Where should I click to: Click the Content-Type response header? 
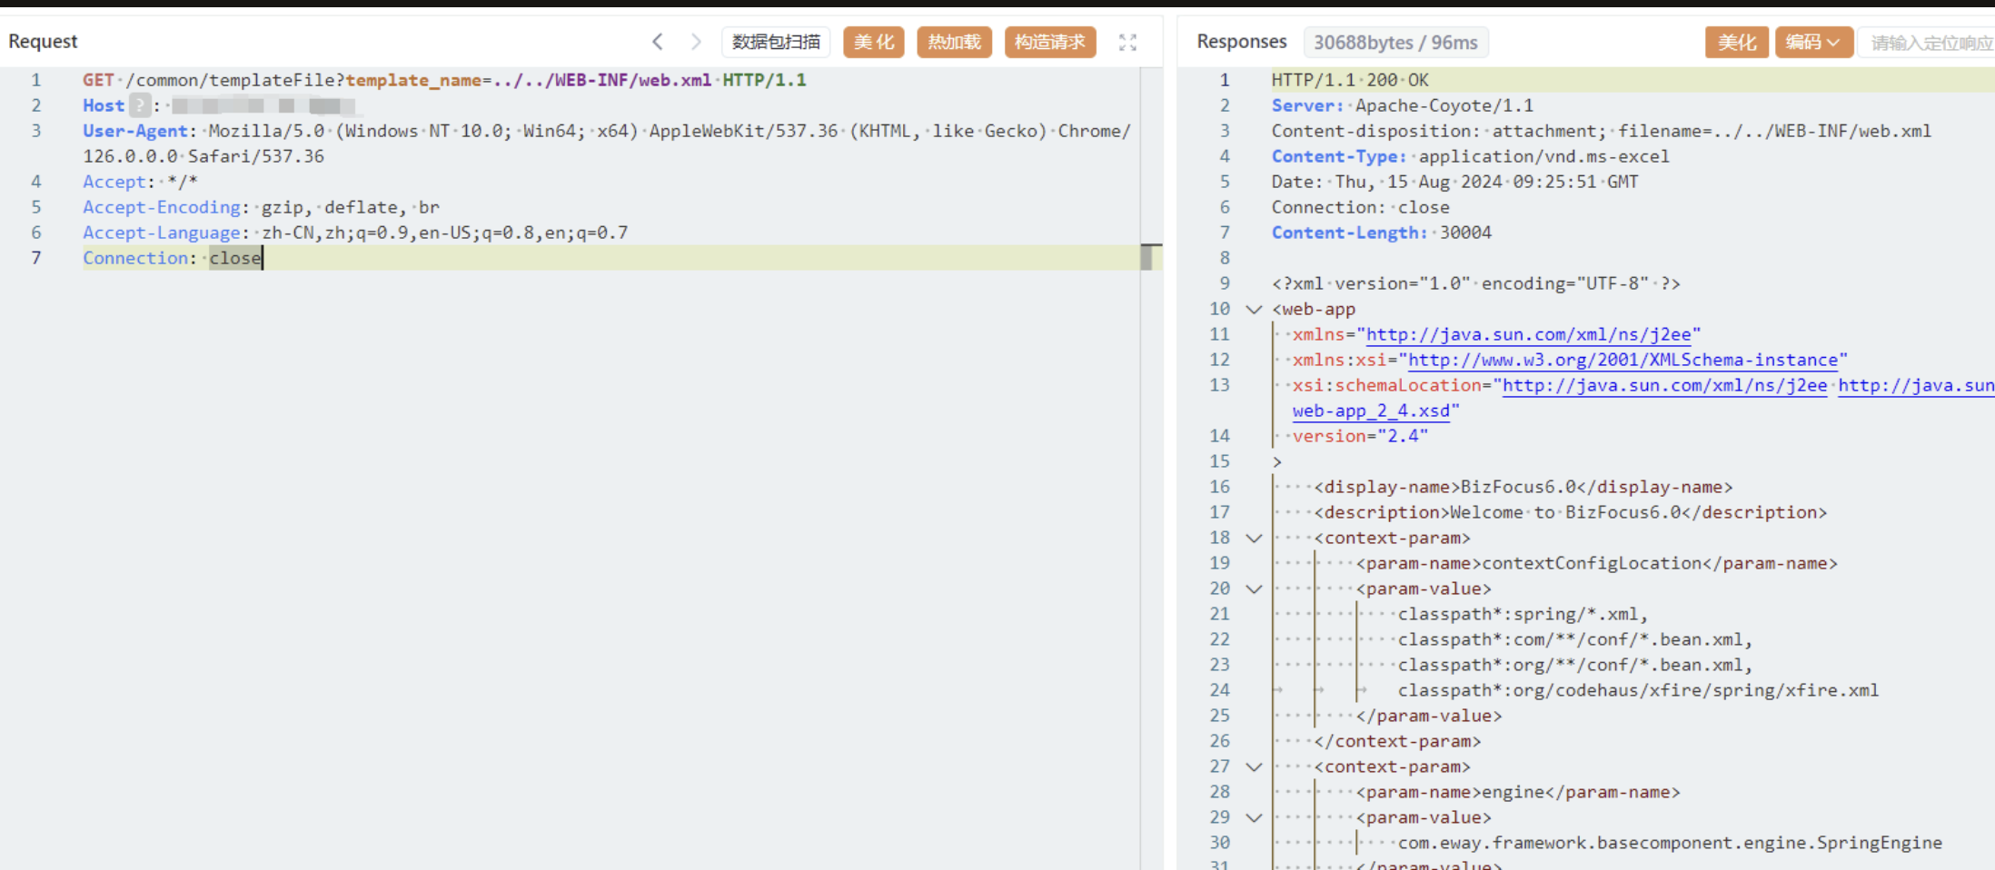coord(1470,156)
